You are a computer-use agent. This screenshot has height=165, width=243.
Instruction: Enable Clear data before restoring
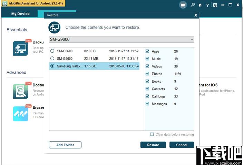(x=152, y=134)
